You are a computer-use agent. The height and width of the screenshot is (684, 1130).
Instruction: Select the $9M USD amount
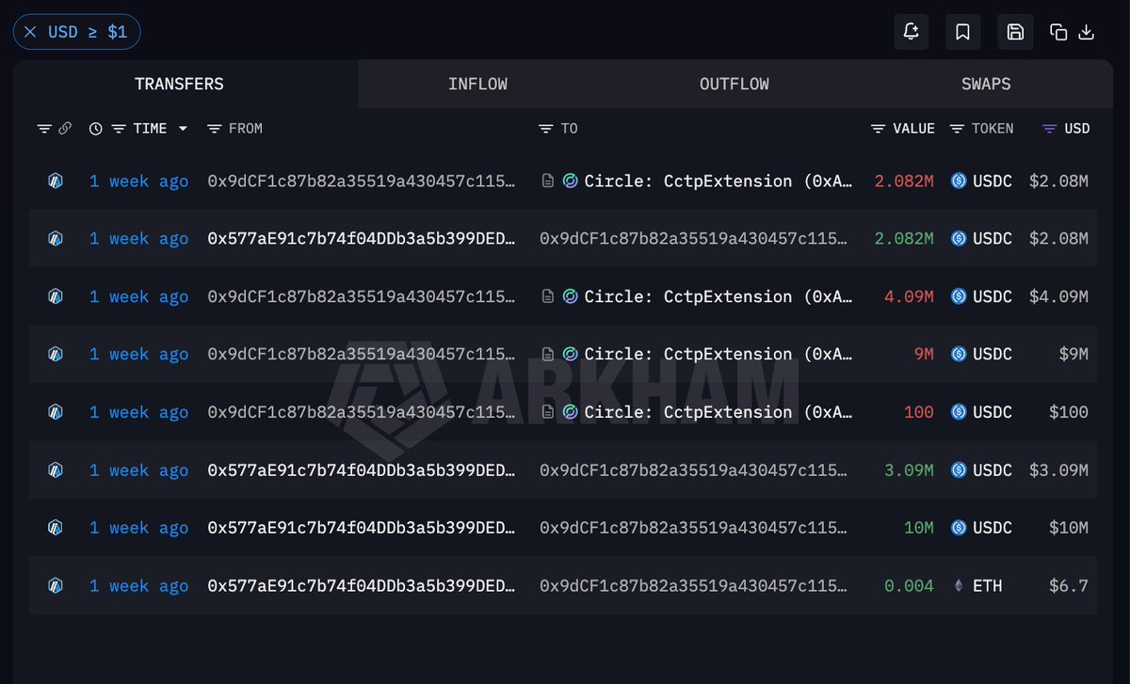(1073, 354)
